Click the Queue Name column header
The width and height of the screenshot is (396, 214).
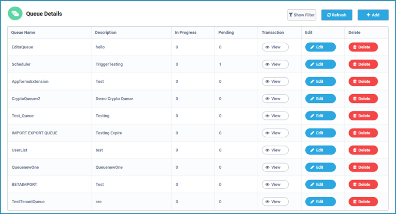click(23, 32)
